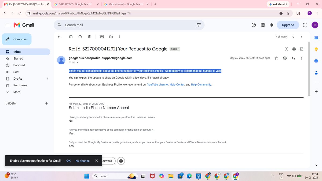The image size is (322, 181).
Task: Go to older email arrow
Action: [301, 37]
